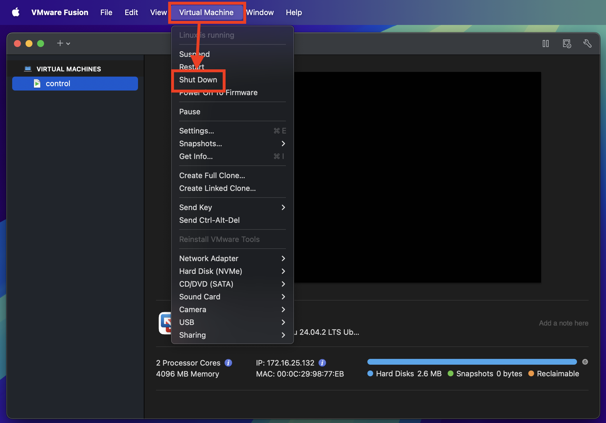Open the Apple menu icon
This screenshot has width=606, height=423.
(x=16, y=12)
